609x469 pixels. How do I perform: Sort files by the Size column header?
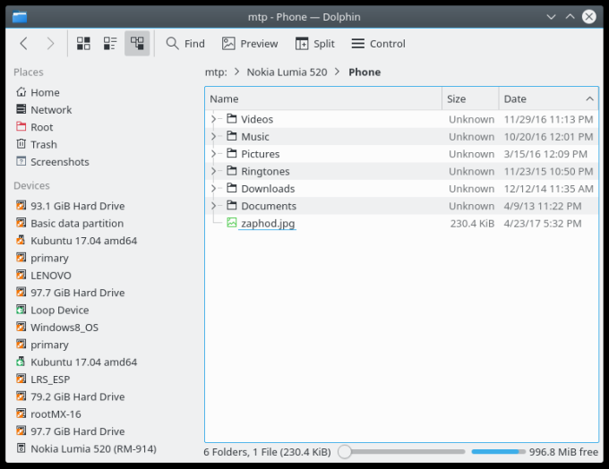click(x=469, y=98)
